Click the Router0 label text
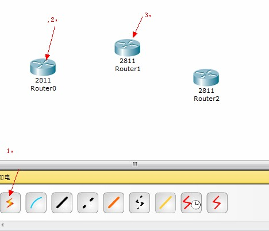Viewport: 269px width, 231px height. click(x=43, y=88)
